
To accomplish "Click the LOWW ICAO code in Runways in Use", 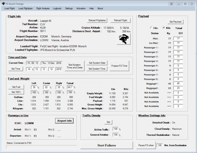I will [x=29, y=123].
